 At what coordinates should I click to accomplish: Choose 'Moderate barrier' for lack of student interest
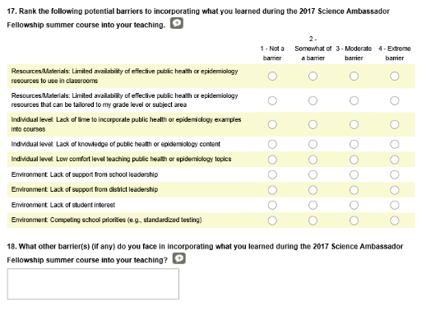pyautogui.click(x=354, y=205)
